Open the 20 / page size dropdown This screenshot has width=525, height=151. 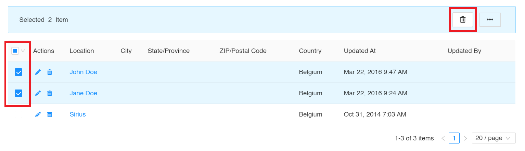(x=494, y=138)
